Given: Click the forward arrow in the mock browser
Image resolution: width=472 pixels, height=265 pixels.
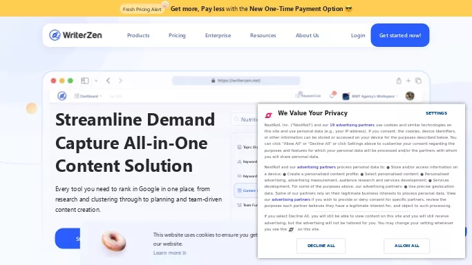Looking at the screenshot, I should pos(120,81).
